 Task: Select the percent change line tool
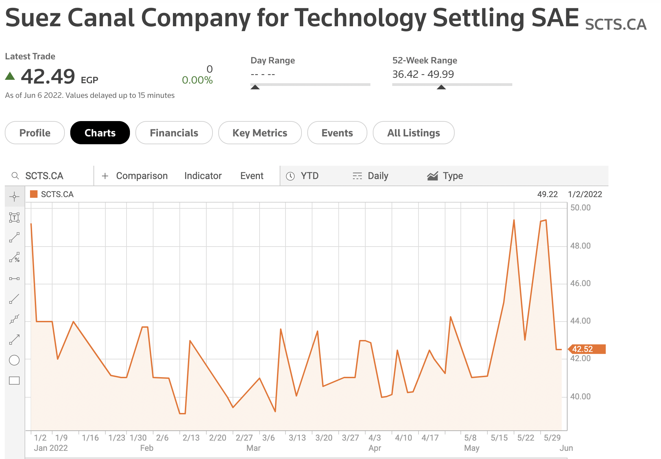tap(14, 257)
